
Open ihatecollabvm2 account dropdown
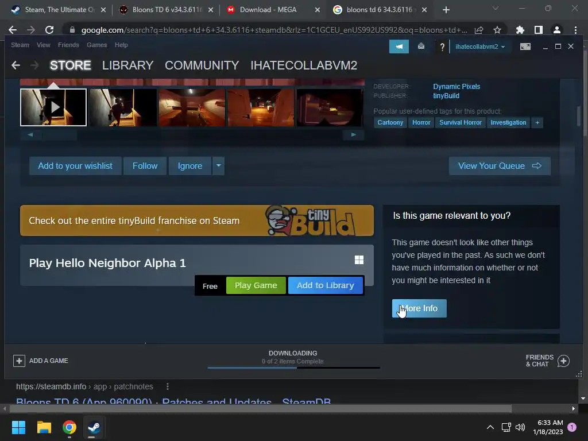480,47
